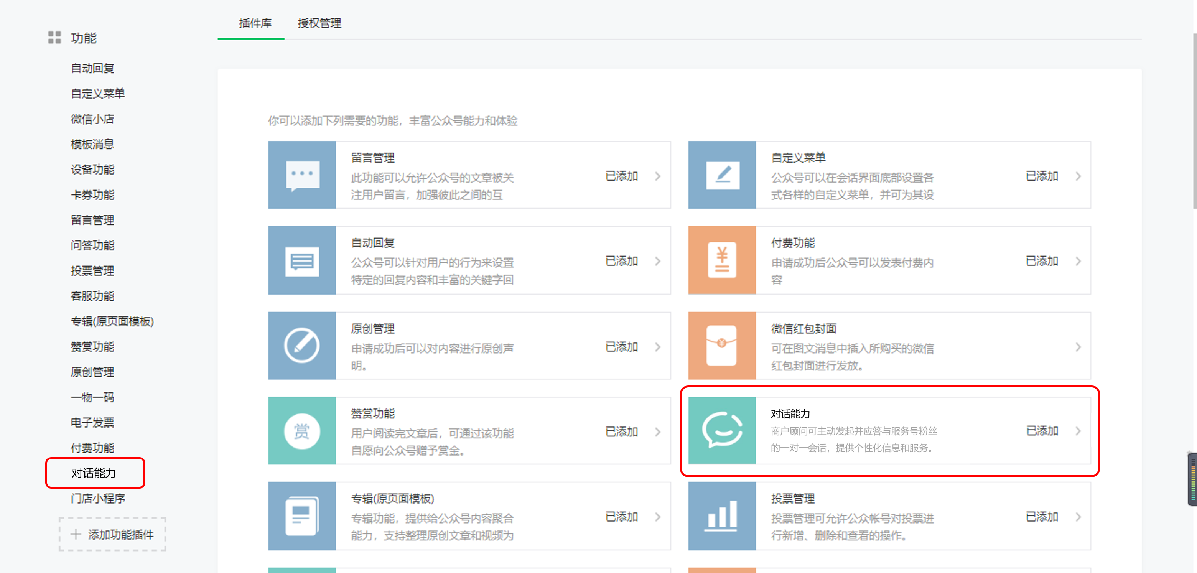Screen dimensions: 1197x573
Task: Click chevron arrow on 投票管理 card
Action: point(1078,517)
